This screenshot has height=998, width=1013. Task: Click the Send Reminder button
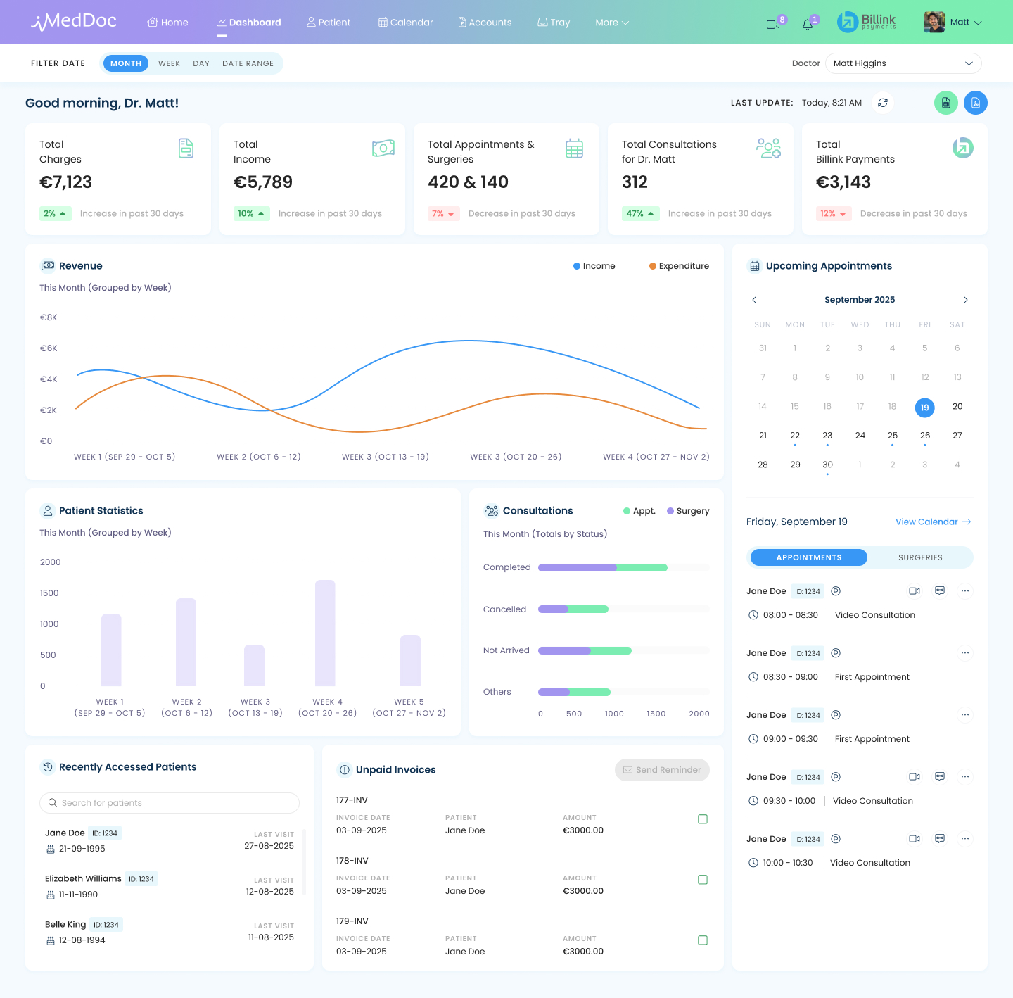point(662,770)
